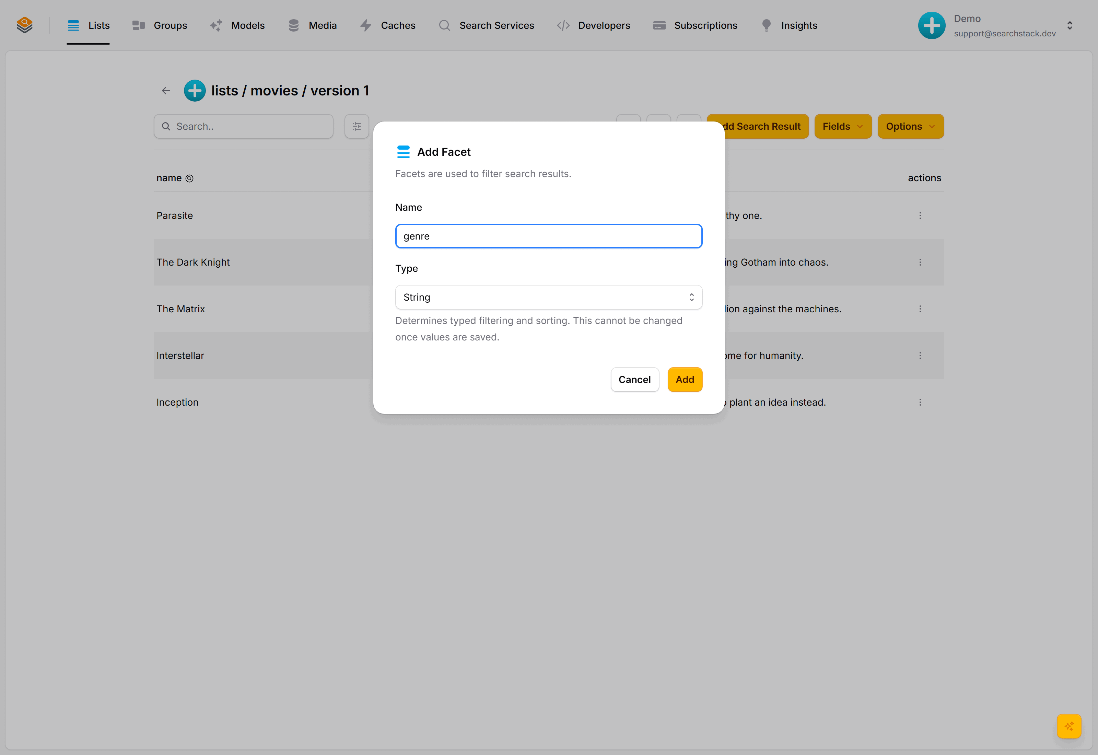The height and width of the screenshot is (755, 1098).
Task: Navigate to Developers tab
Action: click(593, 25)
